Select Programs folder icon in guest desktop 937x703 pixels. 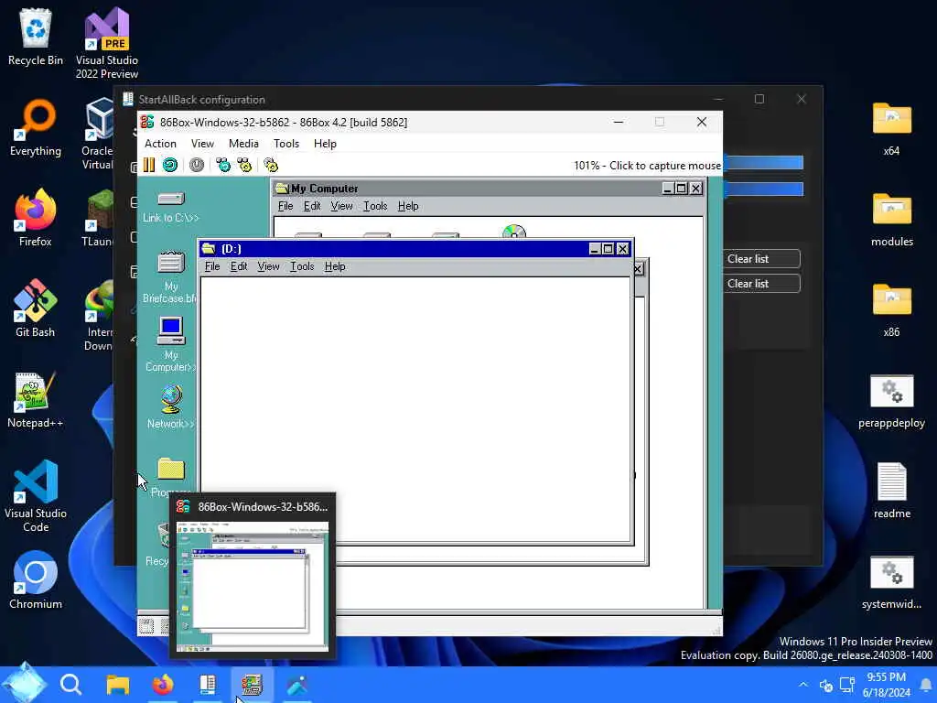(171, 476)
